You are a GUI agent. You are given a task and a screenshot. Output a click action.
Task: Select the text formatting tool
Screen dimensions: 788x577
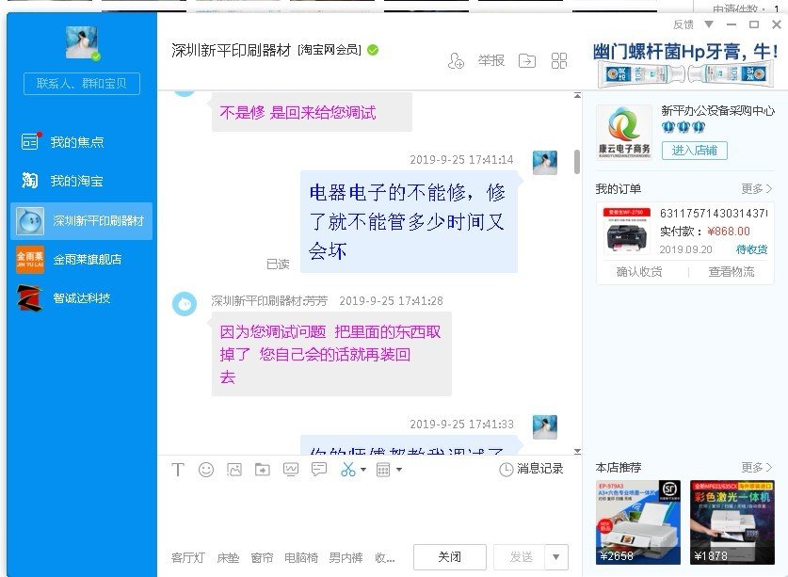pos(178,470)
